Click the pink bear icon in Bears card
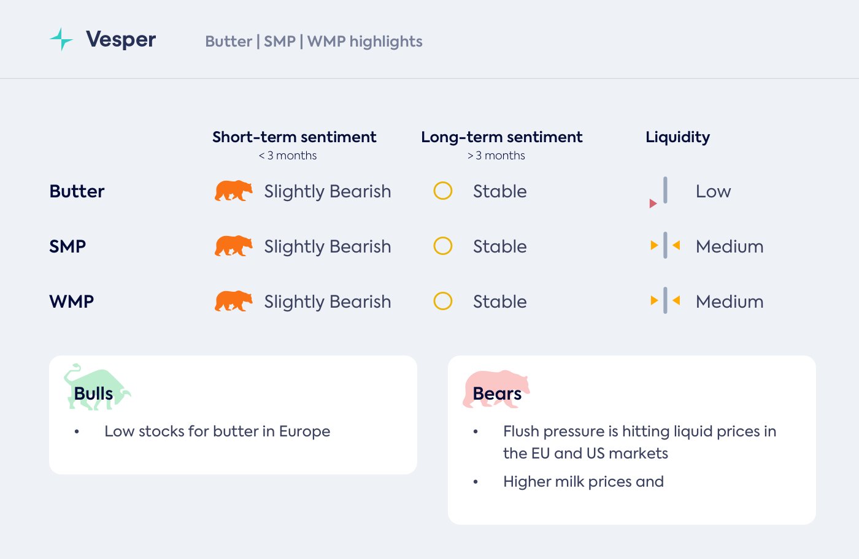The height and width of the screenshot is (559, 859). tap(496, 389)
